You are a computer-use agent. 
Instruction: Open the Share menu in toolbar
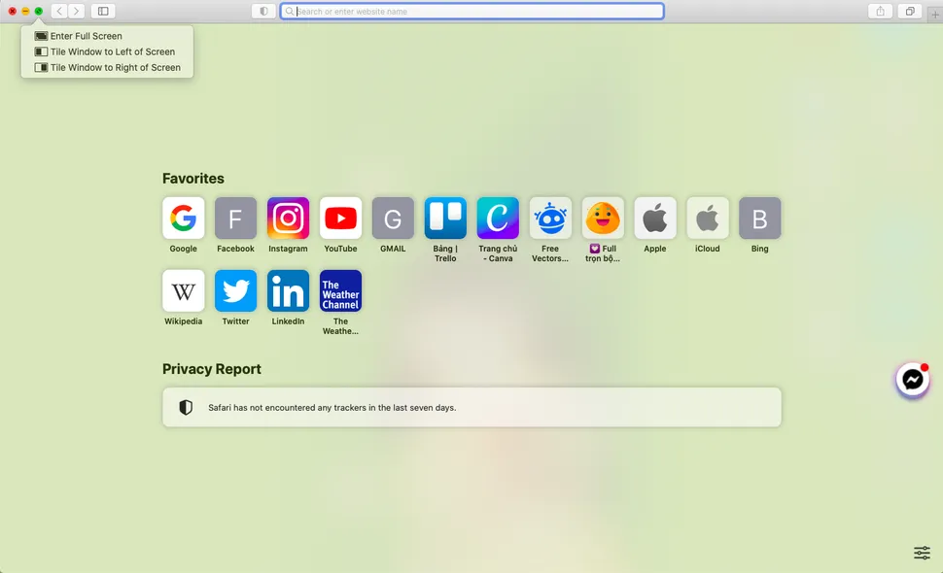(880, 12)
